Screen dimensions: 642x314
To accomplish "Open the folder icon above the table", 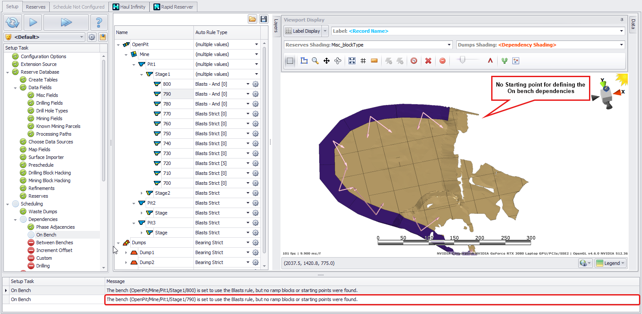I will click(x=252, y=19).
